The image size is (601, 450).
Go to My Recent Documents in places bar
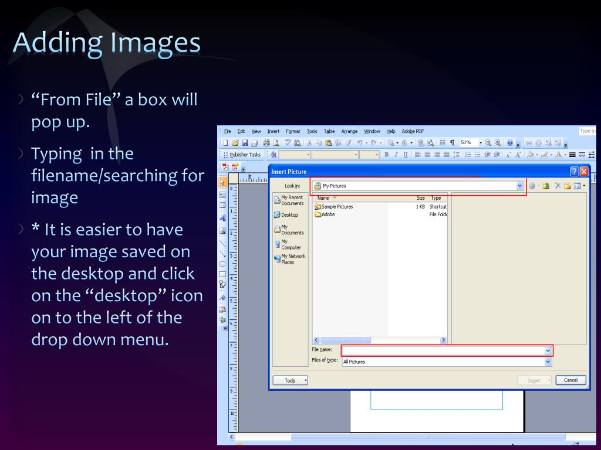tap(289, 200)
